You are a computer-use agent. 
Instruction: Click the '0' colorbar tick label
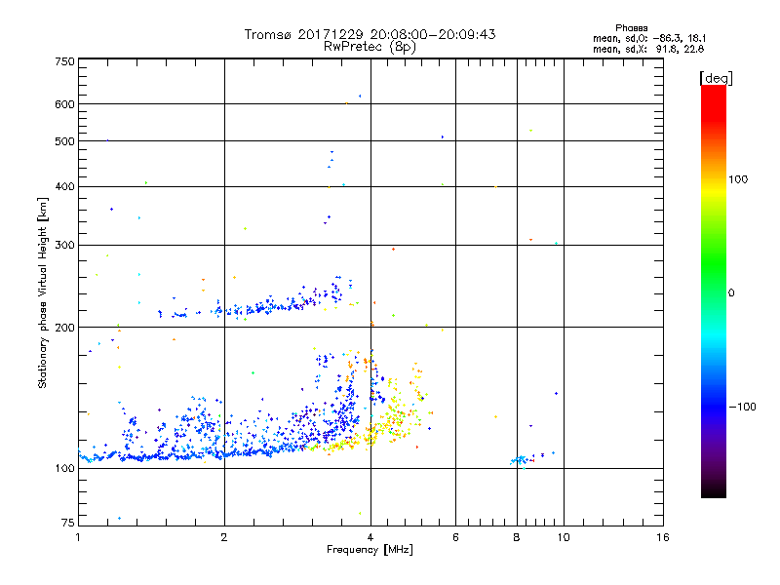[x=731, y=293]
